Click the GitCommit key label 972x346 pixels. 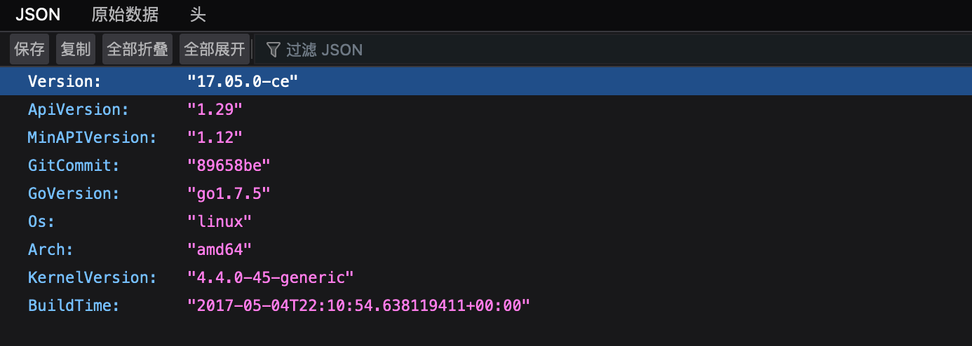(x=74, y=165)
